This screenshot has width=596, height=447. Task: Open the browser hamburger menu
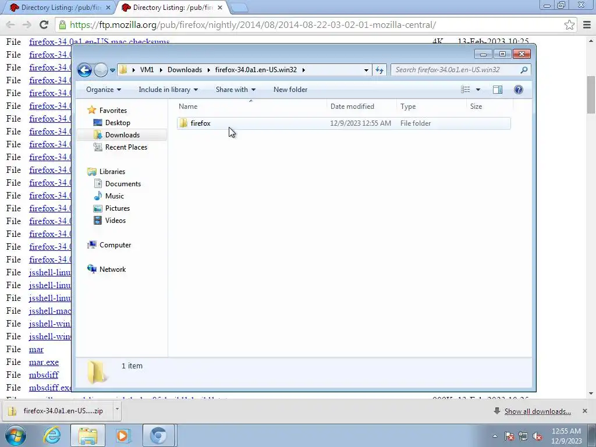[587, 24]
